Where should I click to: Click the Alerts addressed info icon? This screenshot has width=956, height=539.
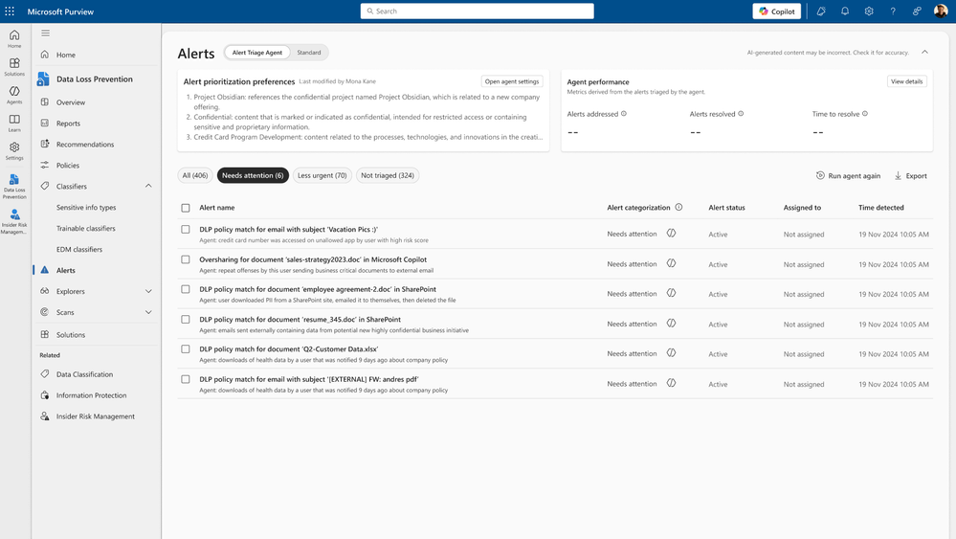click(x=624, y=113)
